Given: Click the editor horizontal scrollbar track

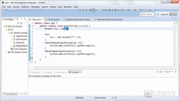Looking at the screenshot, I should click(103, 68).
